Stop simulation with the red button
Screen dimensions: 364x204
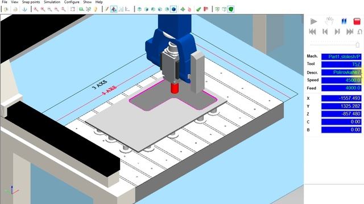(x=357, y=22)
